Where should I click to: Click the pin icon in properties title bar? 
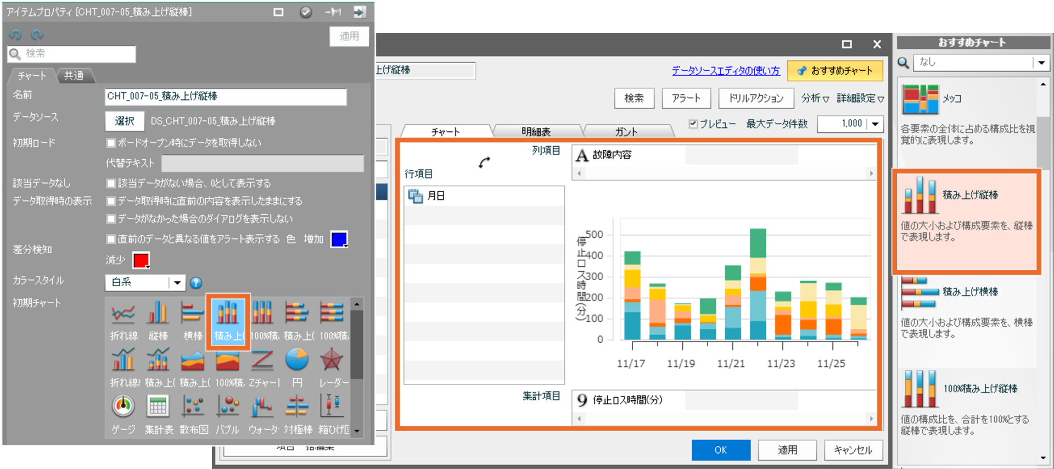coord(333,12)
